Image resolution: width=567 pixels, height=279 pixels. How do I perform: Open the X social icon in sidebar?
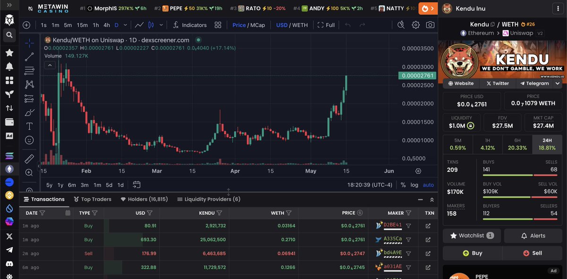coord(9,236)
